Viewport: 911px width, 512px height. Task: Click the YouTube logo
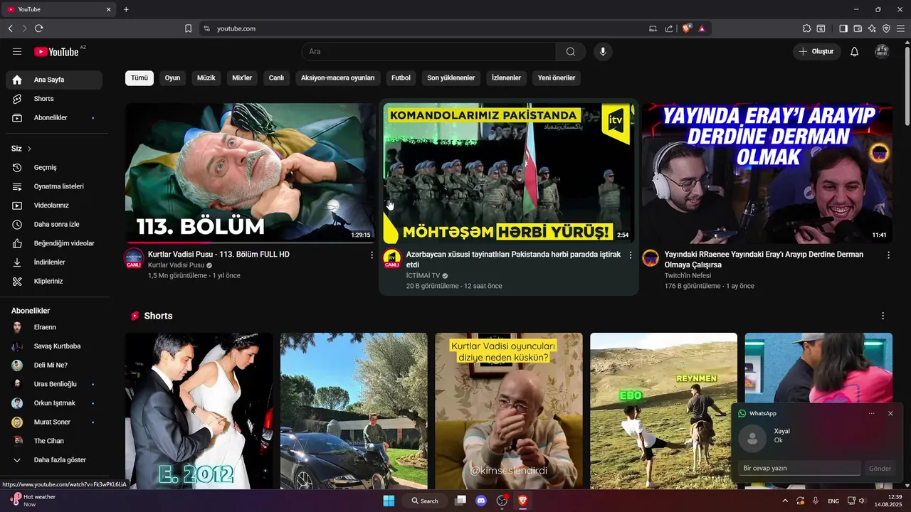click(x=57, y=51)
